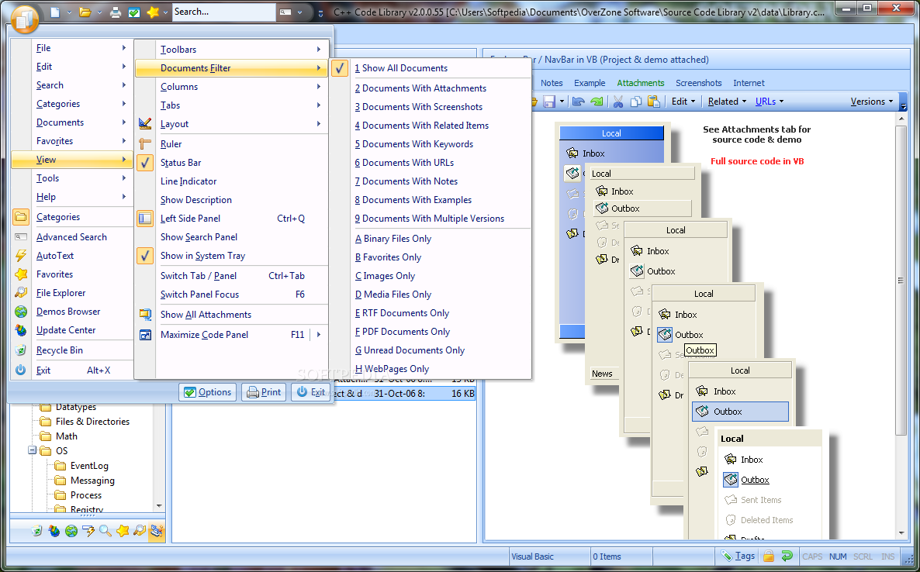Toggle Show in System Tray option
The height and width of the screenshot is (572, 920).
[231, 256]
